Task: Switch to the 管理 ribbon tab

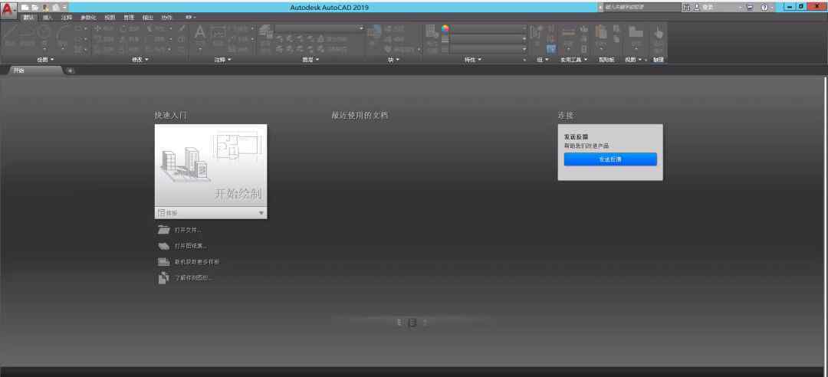Action: [x=129, y=18]
